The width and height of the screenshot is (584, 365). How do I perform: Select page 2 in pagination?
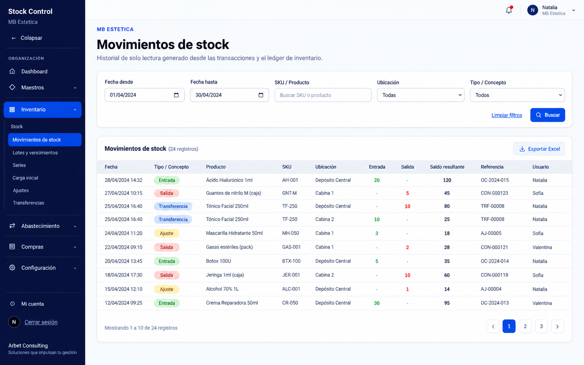coord(525,326)
